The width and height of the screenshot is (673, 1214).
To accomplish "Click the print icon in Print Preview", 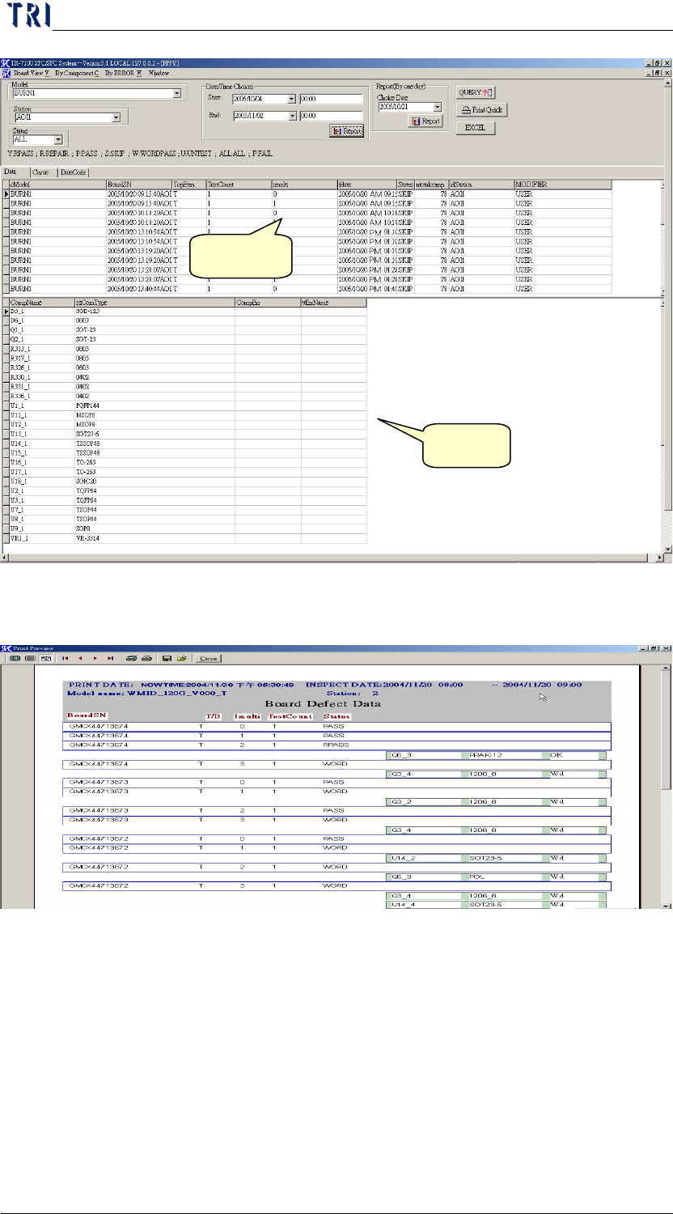I will tap(146, 658).
